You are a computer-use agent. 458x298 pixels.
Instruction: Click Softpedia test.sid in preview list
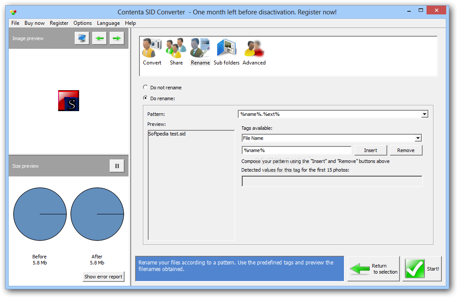tap(167, 134)
